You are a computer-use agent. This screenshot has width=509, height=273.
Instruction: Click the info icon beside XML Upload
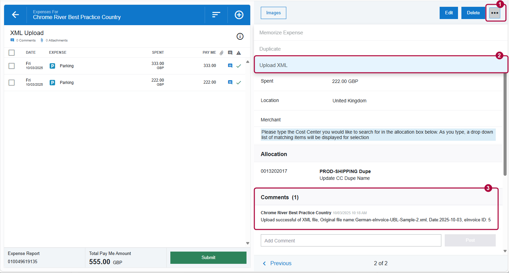(240, 36)
